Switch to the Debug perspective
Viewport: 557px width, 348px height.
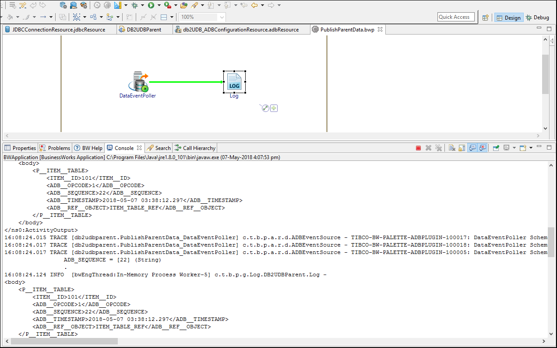coord(537,17)
